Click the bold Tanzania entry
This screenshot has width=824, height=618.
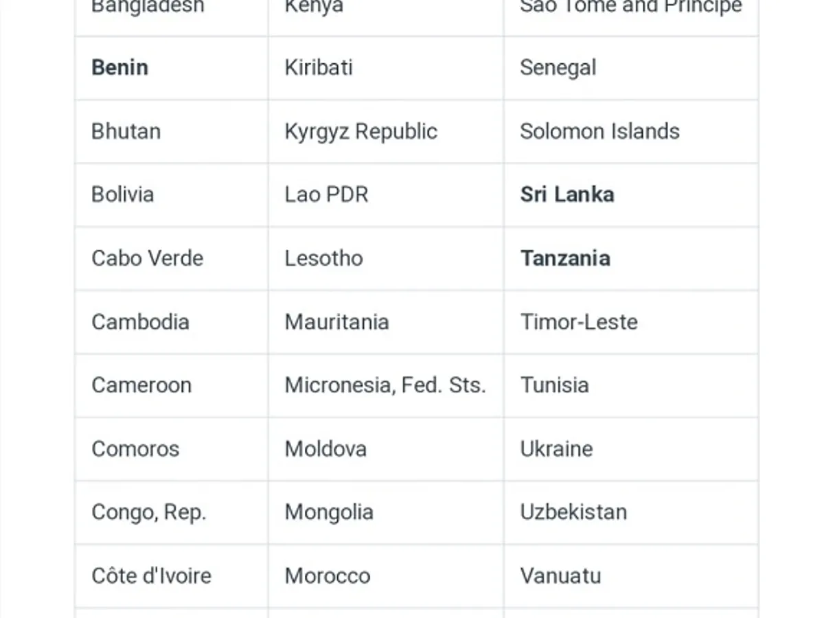click(565, 258)
